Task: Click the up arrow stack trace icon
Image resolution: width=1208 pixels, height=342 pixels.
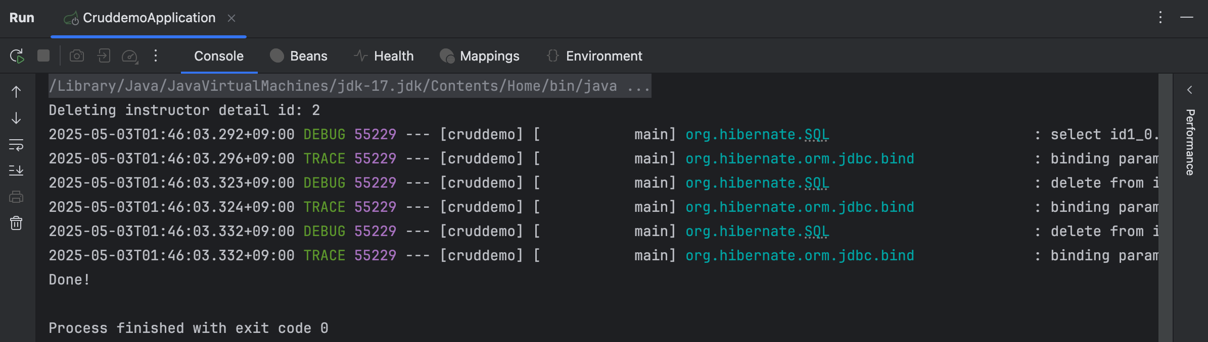Action: coord(16,92)
